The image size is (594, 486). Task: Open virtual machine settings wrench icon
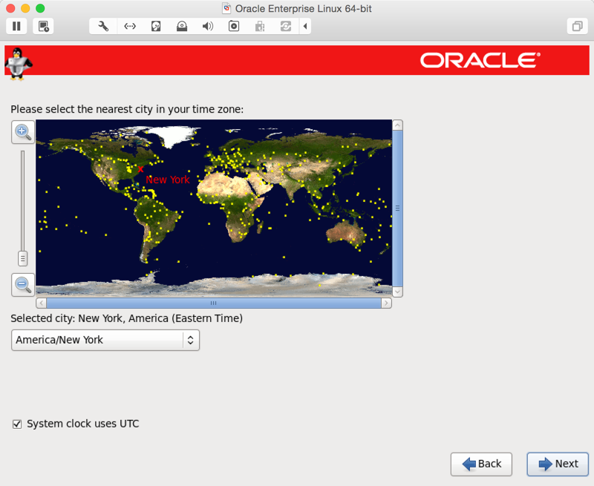click(103, 26)
